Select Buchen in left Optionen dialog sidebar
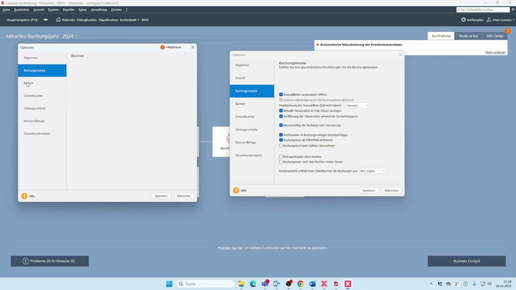This screenshot has width=516, height=290. point(42,83)
